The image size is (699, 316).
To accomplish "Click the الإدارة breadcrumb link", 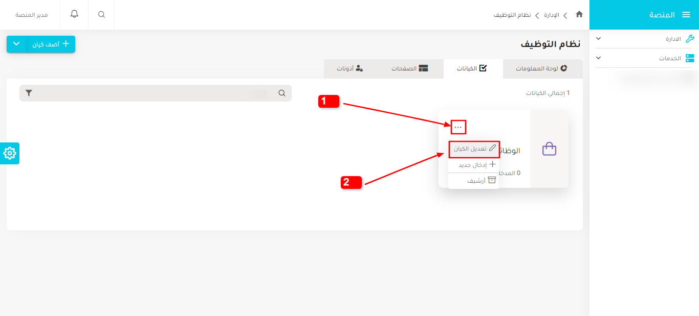I will coord(551,15).
